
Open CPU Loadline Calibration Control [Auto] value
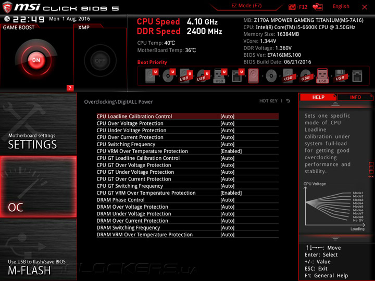point(228,117)
